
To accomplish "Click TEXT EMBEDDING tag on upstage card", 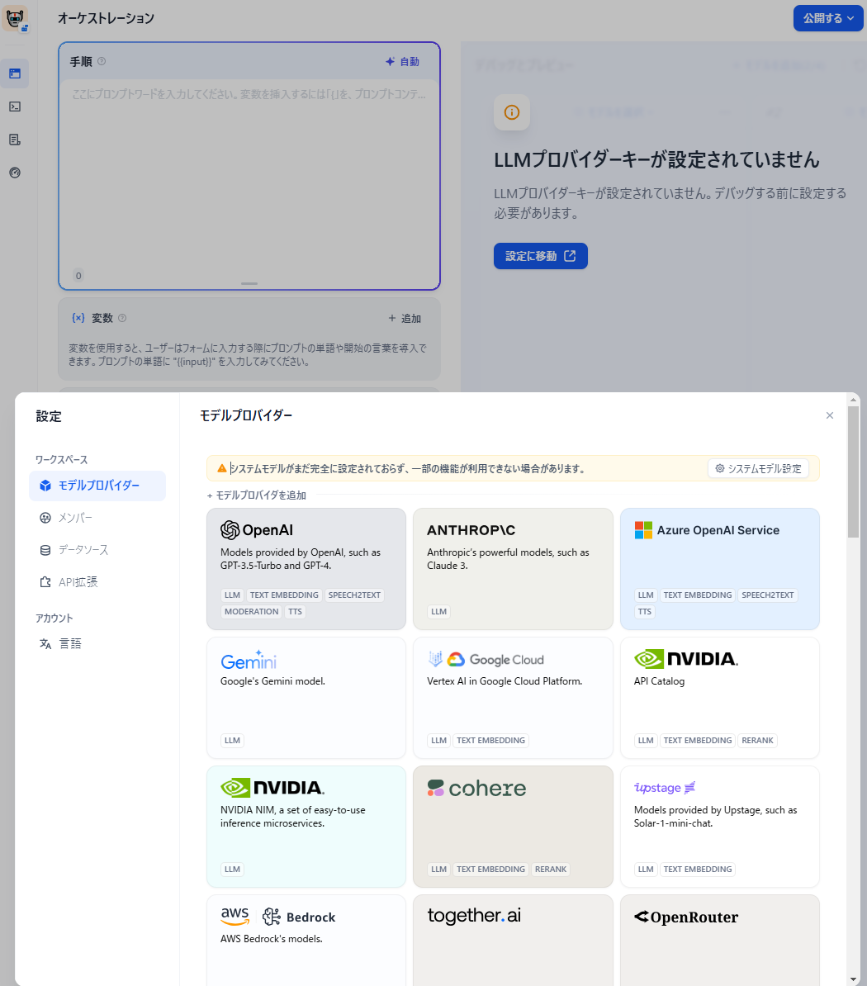I will (x=698, y=869).
